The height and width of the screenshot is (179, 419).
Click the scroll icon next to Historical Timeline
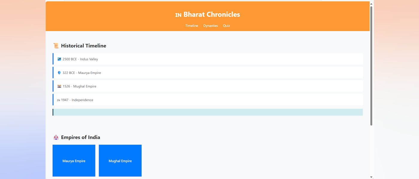point(56,46)
